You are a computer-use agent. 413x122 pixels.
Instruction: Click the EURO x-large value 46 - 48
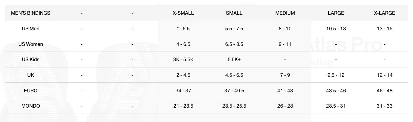click(384, 91)
